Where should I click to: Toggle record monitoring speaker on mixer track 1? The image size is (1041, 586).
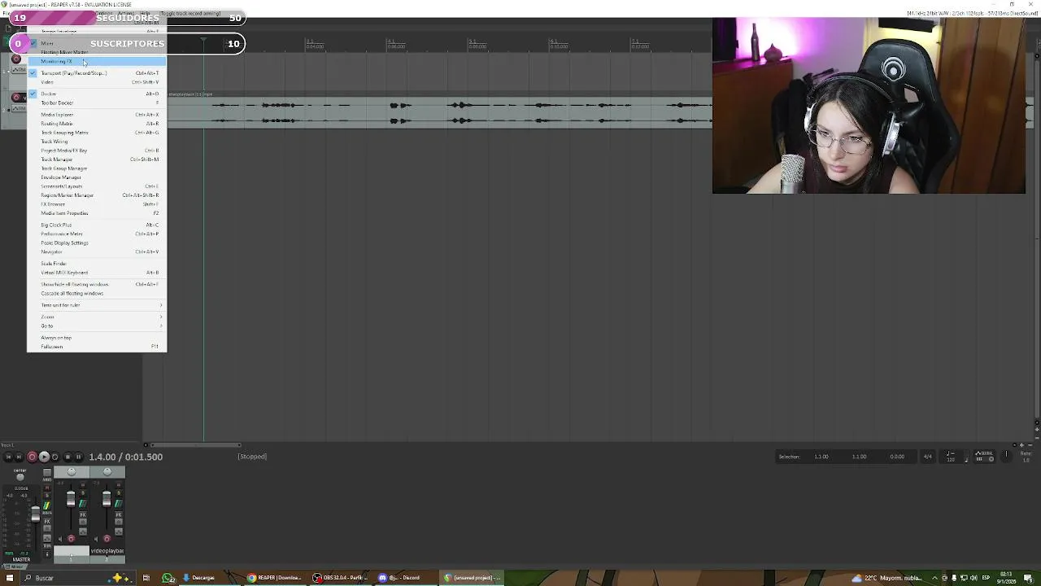tap(60, 539)
